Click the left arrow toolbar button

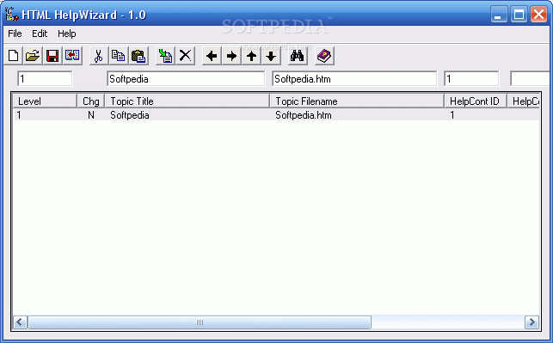tap(212, 56)
